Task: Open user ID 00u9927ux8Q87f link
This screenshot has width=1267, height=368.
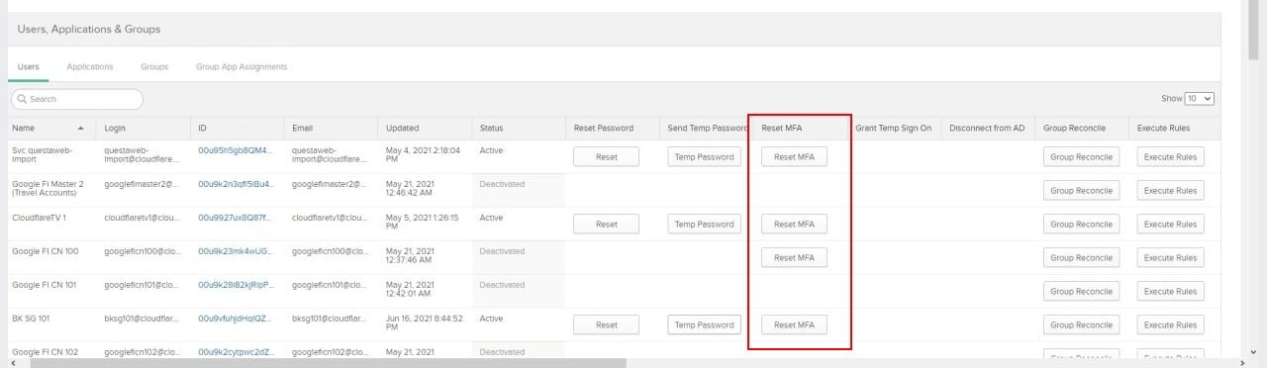Action: [235, 218]
